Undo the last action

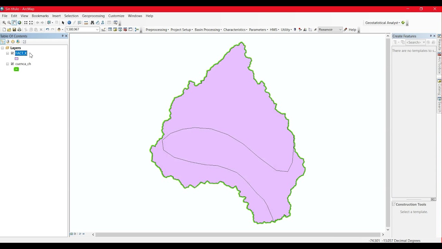point(47,30)
